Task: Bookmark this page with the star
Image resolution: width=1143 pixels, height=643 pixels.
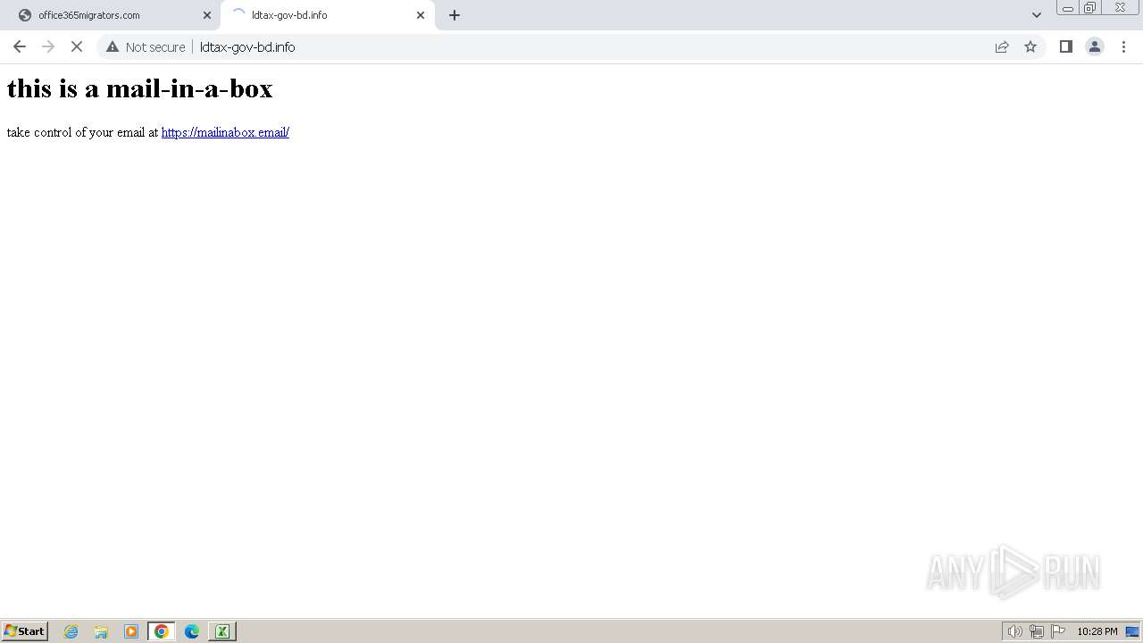Action: pos(1030,46)
